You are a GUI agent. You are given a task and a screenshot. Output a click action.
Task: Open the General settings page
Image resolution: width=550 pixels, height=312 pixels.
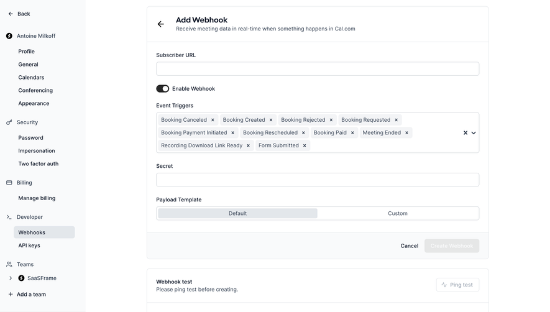[x=28, y=64]
